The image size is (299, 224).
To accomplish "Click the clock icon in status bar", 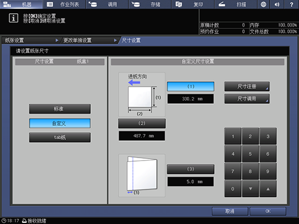I will (x=3, y=221).
